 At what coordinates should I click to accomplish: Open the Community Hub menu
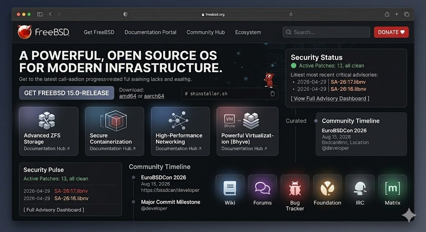click(x=206, y=32)
